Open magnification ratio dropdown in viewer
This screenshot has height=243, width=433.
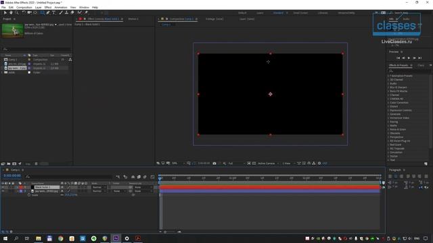click(x=178, y=163)
